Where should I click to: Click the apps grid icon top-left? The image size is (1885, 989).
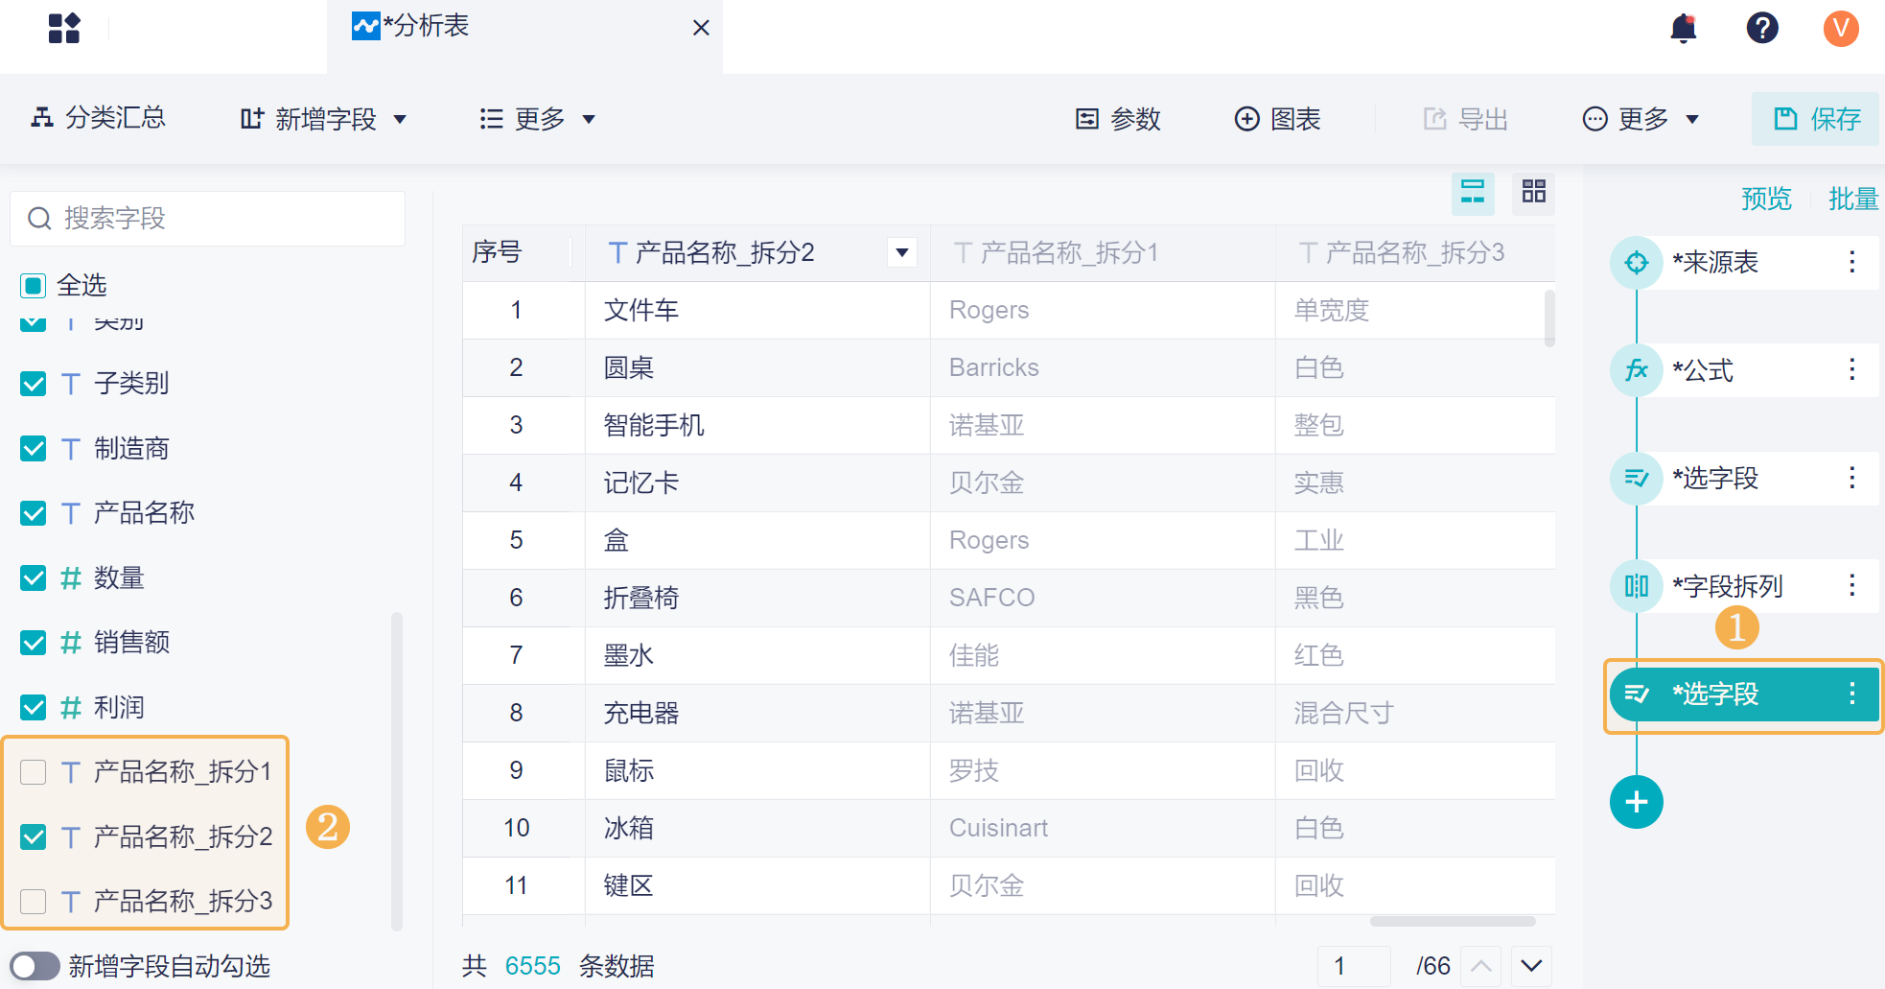(64, 29)
